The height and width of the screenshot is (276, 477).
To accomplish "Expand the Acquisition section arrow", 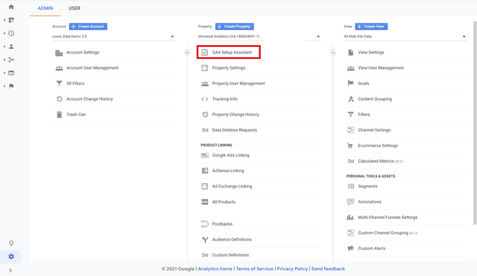I will point(4,60).
